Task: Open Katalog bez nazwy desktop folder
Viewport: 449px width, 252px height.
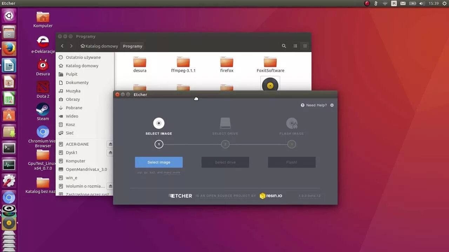Action: point(43,185)
